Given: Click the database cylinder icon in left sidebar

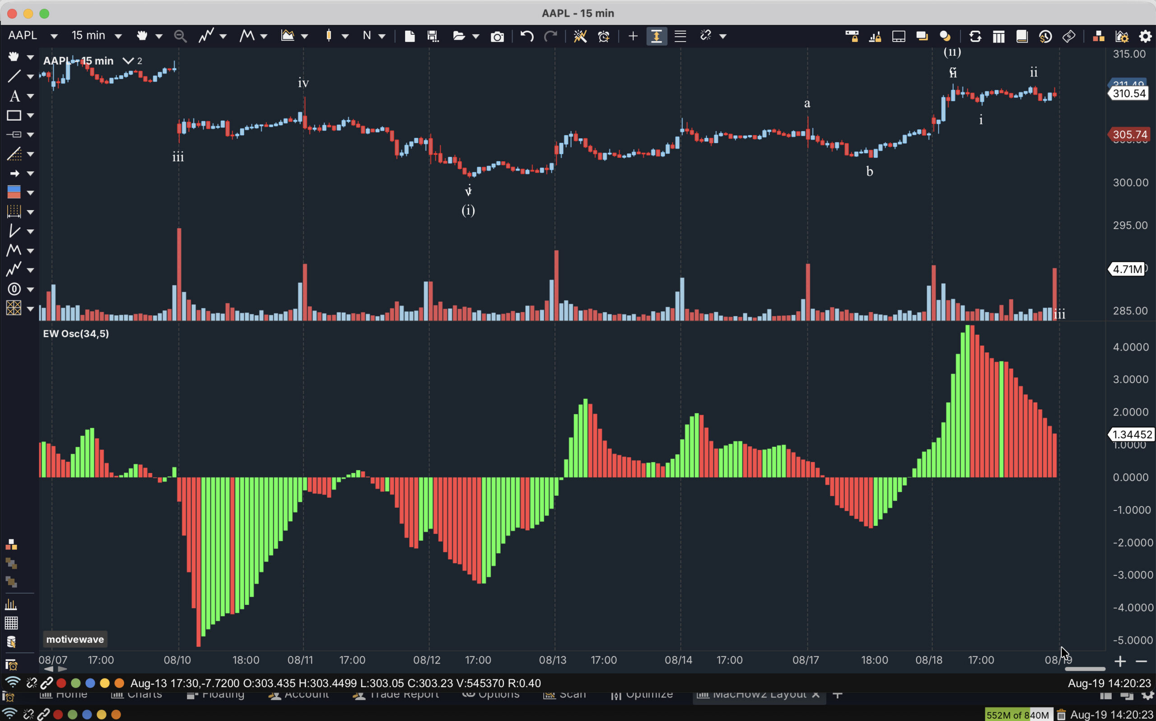Looking at the screenshot, I should pyautogui.click(x=11, y=642).
